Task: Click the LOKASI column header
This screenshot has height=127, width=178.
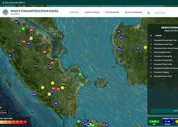Action: pyautogui.click(x=158, y=36)
